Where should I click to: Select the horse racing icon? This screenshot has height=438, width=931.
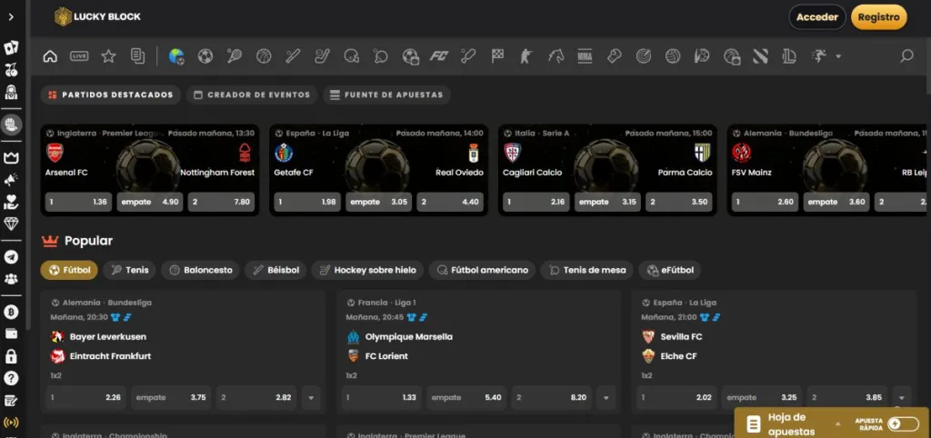(556, 56)
